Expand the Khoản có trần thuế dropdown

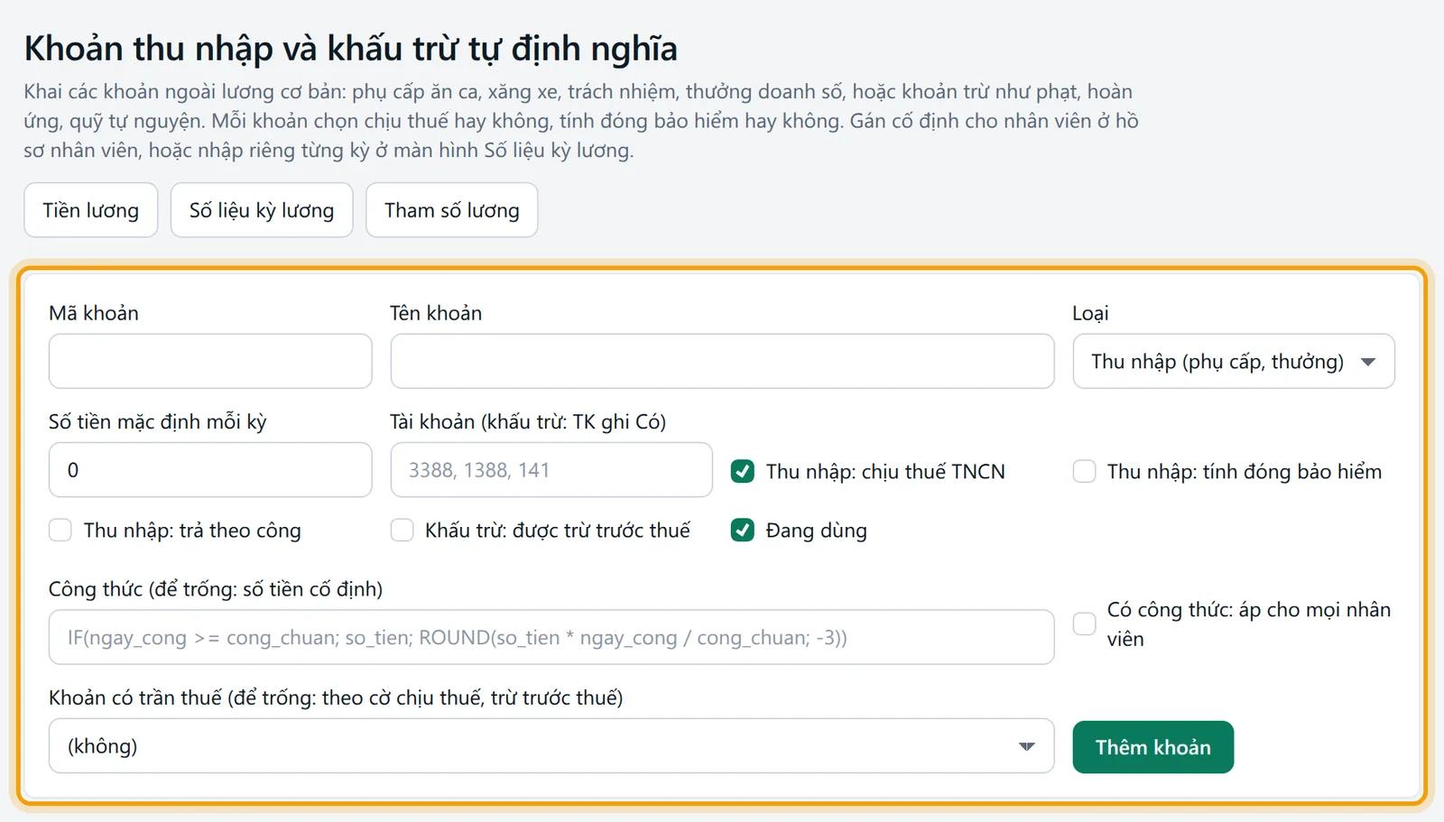[x=551, y=745]
